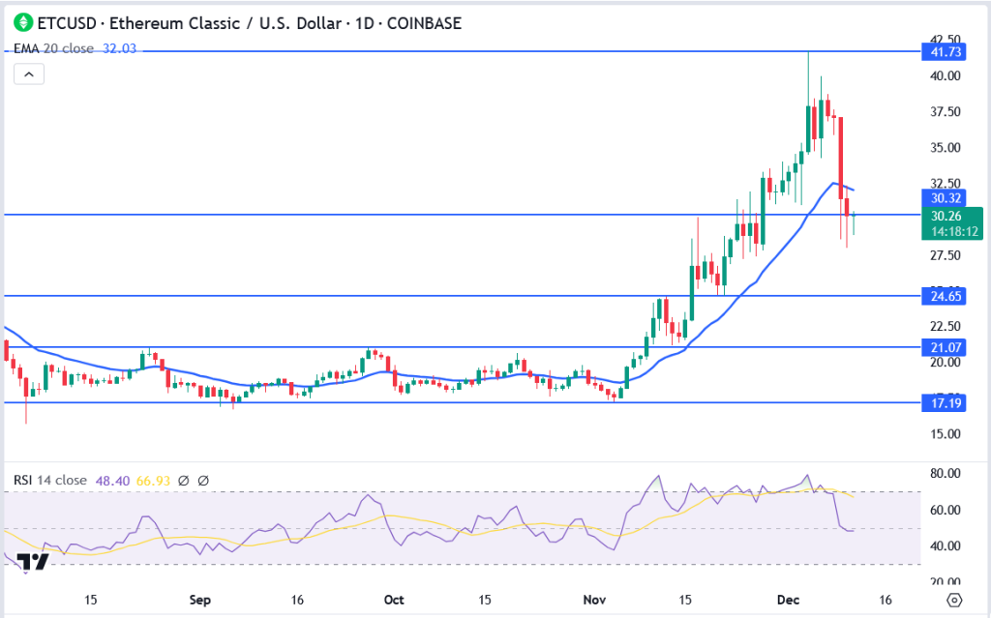This screenshot has width=991, height=618.
Task: Click the second empty-value symbol beside RSI
Action: (x=203, y=480)
